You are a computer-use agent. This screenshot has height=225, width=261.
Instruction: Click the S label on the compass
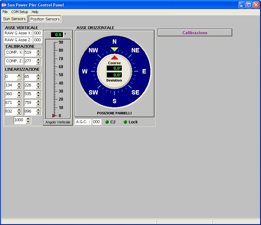point(114,101)
